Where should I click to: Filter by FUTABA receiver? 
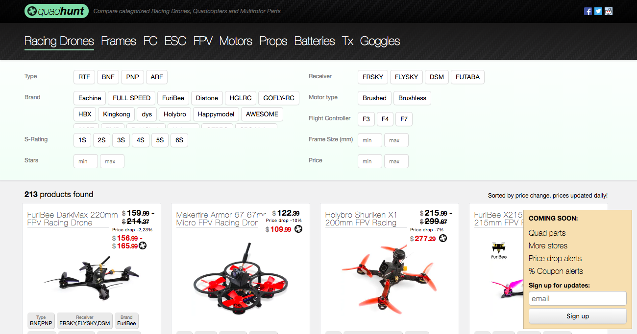click(x=467, y=77)
